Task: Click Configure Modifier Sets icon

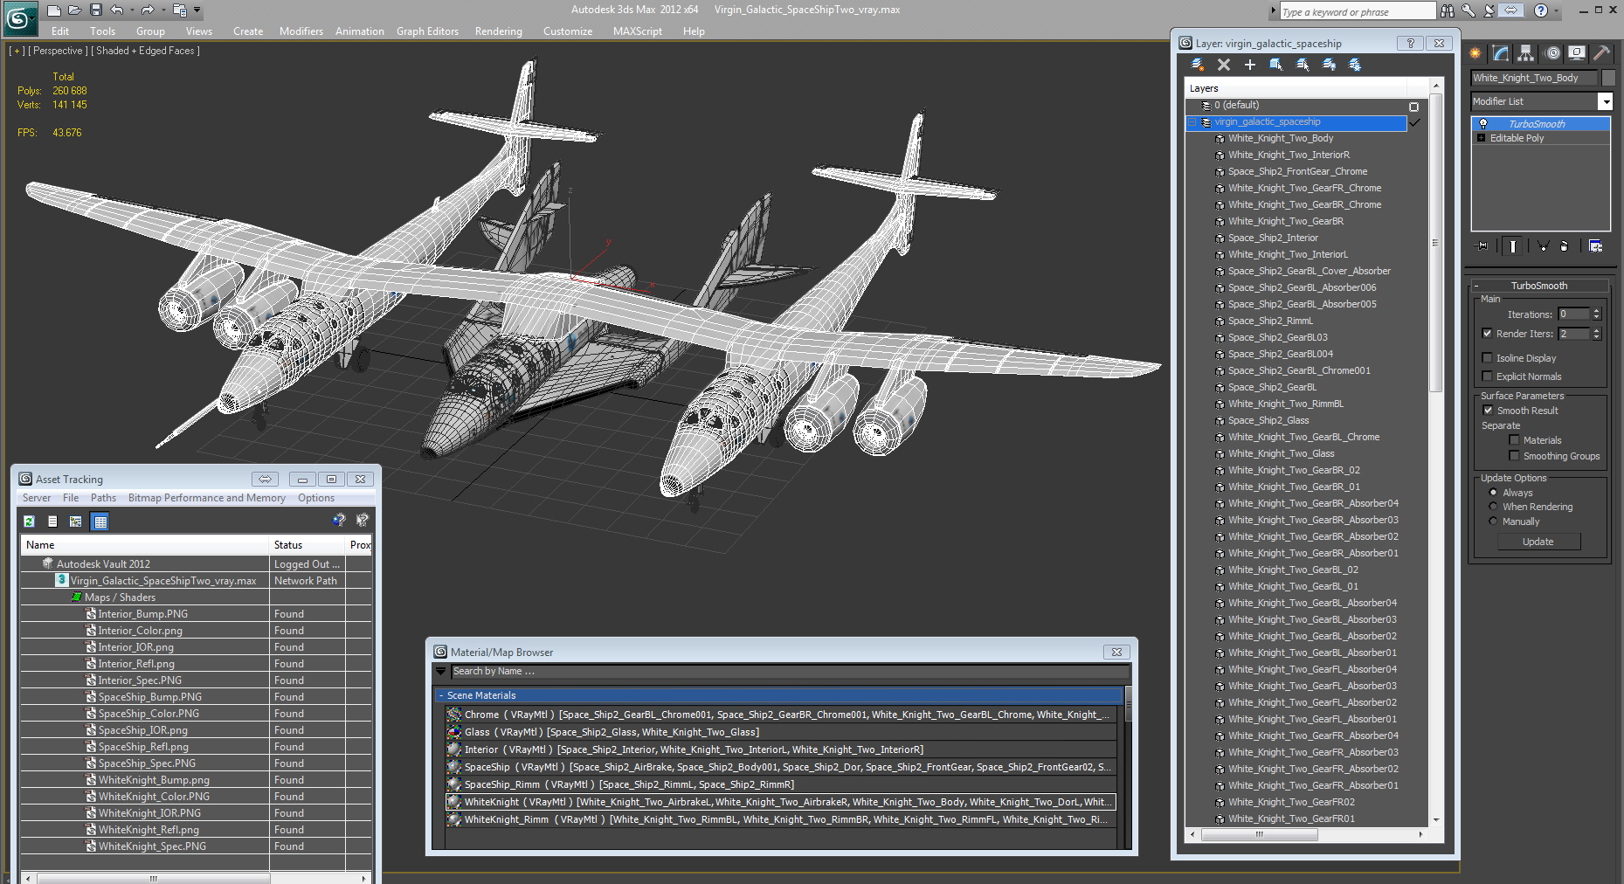Action: 1596,246
